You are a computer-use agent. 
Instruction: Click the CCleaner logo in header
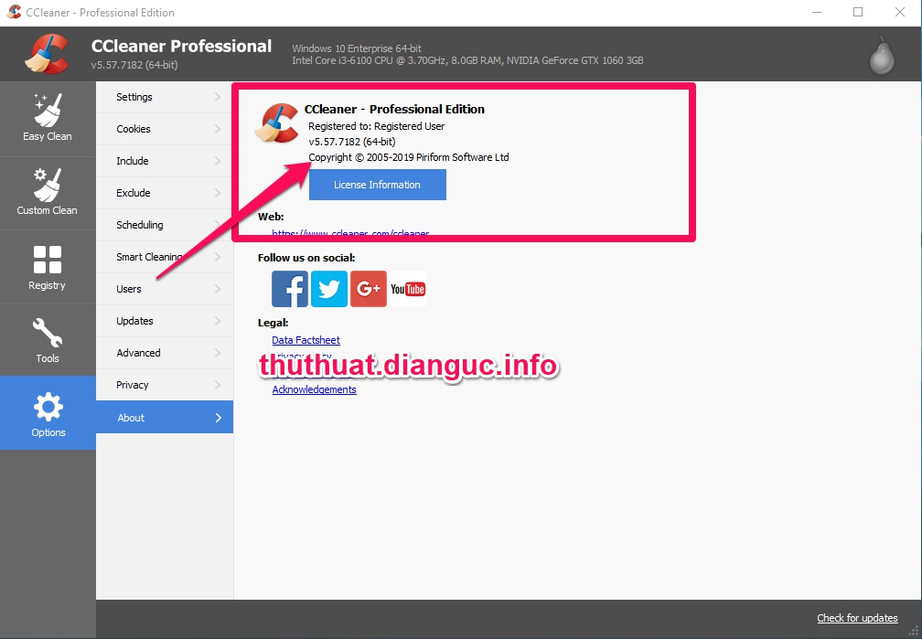pos(47,54)
